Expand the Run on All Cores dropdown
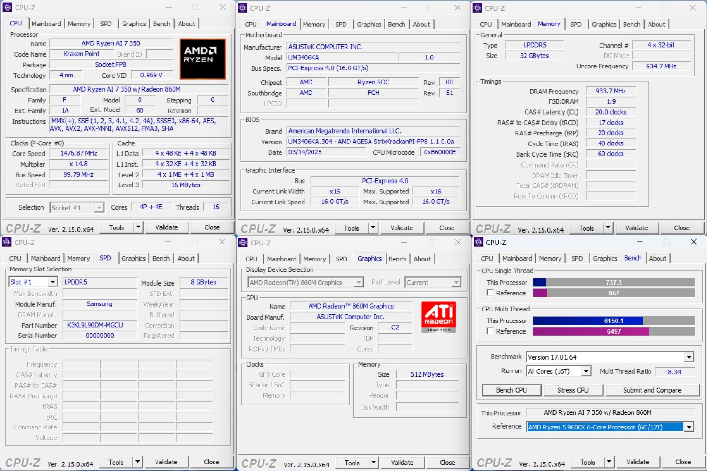The image size is (707, 471). tap(586, 371)
